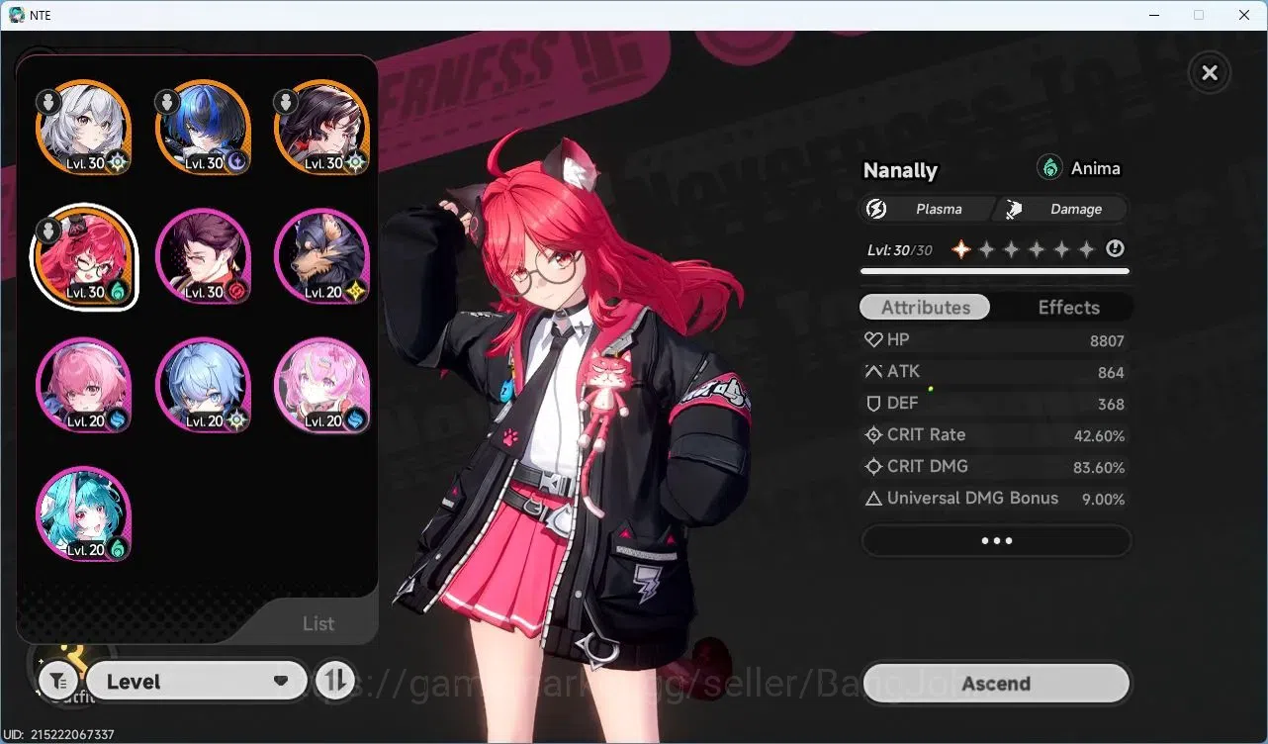Viewport: 1268px width, 744px height.
Task: Select the brown-haired glasses character portrait
Action: [203, 256]
